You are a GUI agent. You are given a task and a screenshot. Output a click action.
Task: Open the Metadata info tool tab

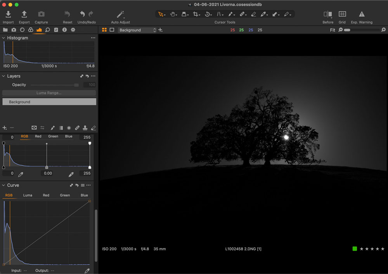(64, 30)
